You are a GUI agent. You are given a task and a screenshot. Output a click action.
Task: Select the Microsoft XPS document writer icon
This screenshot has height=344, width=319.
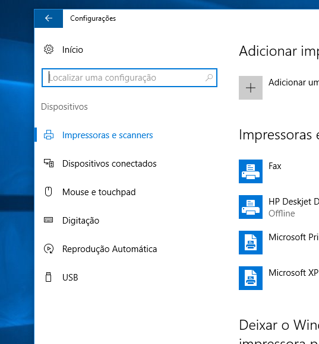point(251,278)
